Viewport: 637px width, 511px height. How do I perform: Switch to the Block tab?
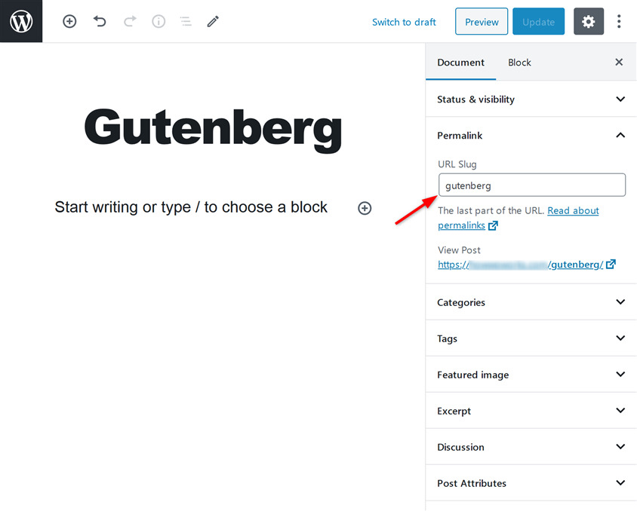[x=519, y=63]
